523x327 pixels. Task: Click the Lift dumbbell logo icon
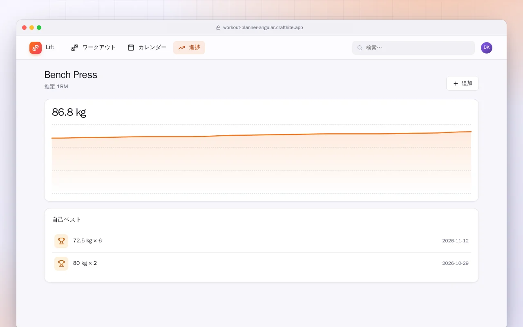click(36, 48)
